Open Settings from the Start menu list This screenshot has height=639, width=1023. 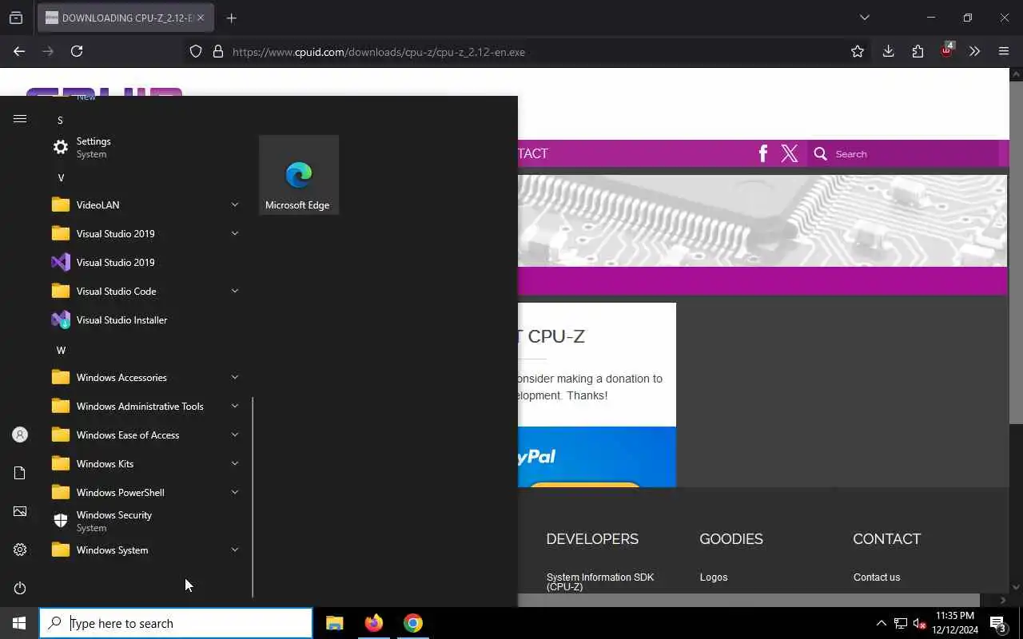coord(144,147)
